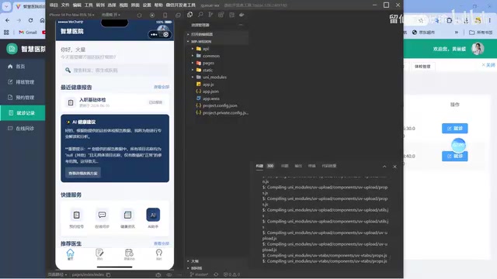Click the user avatar in hospital admin header
Viewport: 497px width, 279px height.
(478, 49)
